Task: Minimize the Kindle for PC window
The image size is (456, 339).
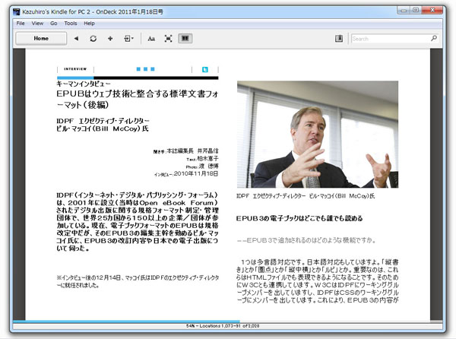Action: [404, 11]
